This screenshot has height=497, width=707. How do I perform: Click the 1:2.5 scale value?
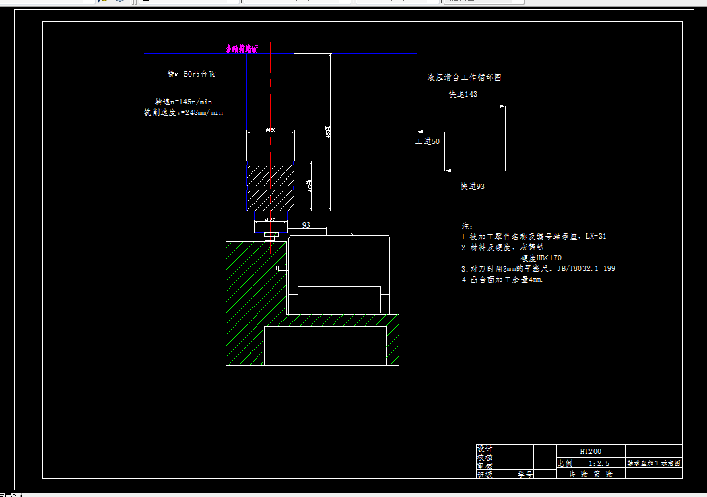599,463
